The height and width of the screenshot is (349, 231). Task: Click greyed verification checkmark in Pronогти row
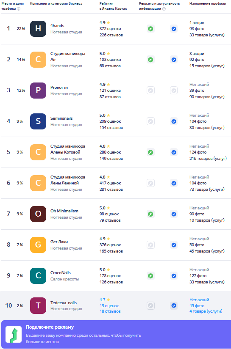(174, 91)
